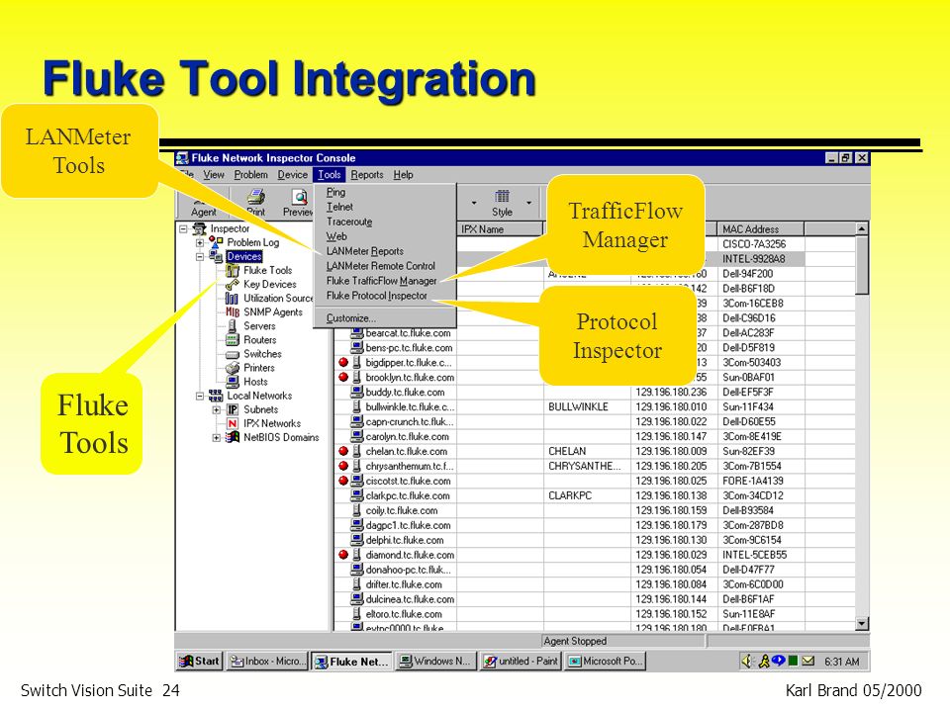Sort by MAC Address column header
Screen dimensions: 950x712
click(x=761, y=228)
